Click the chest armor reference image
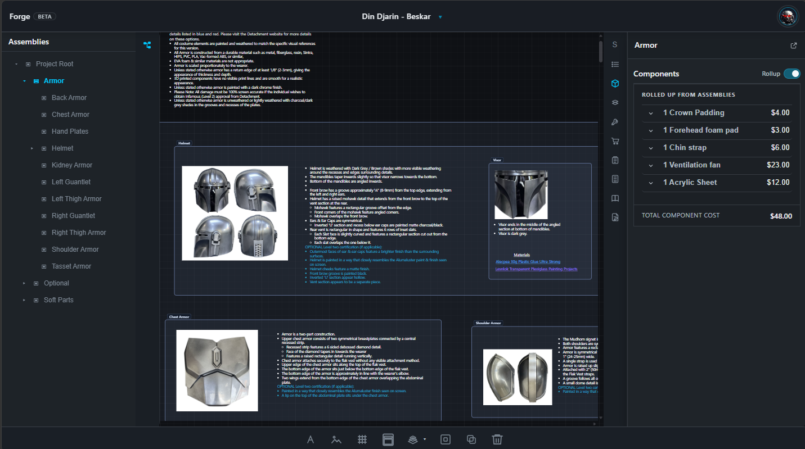This screenshot has height=449, width=805. [217, 370]
